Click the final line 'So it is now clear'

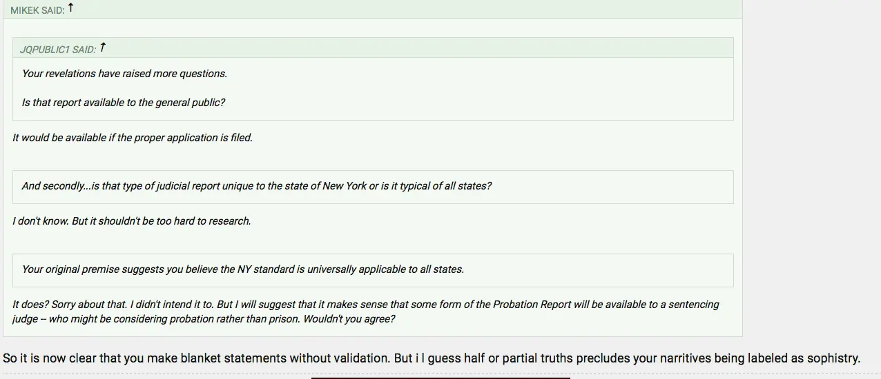tap(432, 358)
